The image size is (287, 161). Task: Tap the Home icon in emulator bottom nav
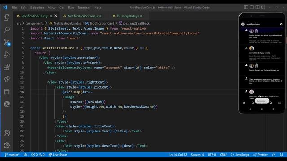pos(244,102)
